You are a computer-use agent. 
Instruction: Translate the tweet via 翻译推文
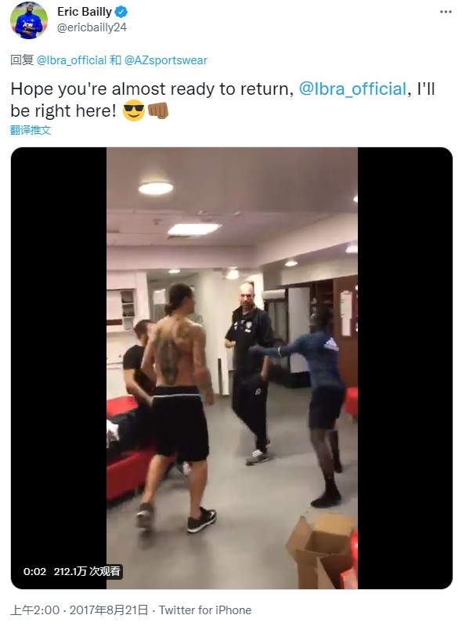tap(31, 130)
